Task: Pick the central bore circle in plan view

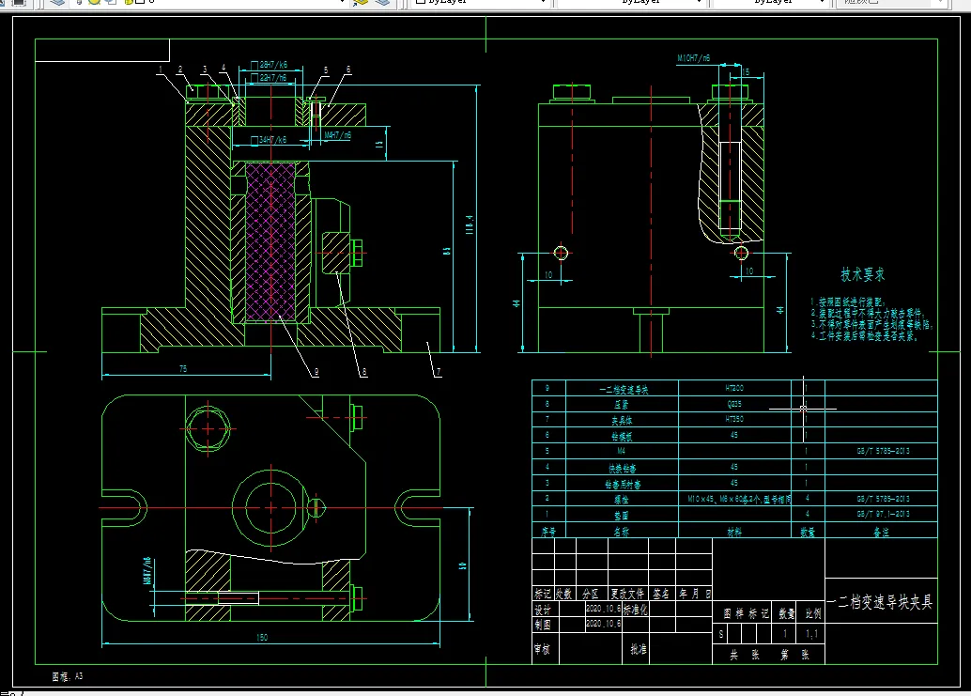Action: coord(270,508)
